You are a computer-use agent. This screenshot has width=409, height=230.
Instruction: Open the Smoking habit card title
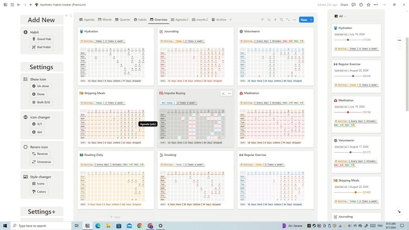170,155
